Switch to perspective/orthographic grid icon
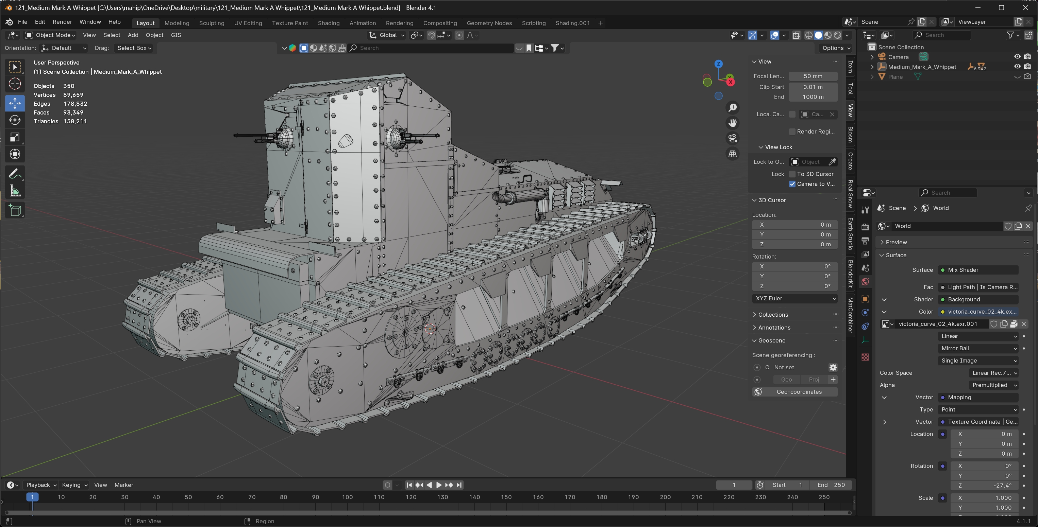The width and height of the screenshot is (1038, 527). tap(733, 154)
